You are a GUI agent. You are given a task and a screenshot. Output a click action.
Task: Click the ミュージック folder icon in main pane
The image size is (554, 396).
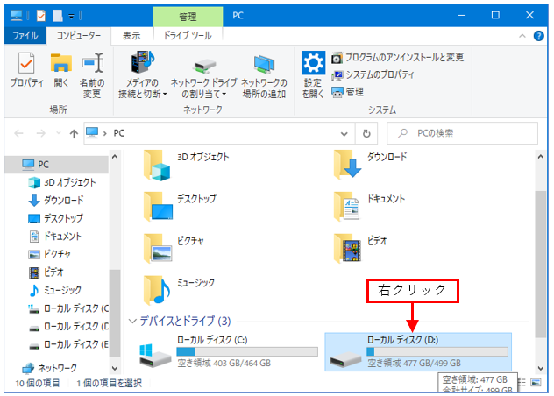click(x=157, y=290)
